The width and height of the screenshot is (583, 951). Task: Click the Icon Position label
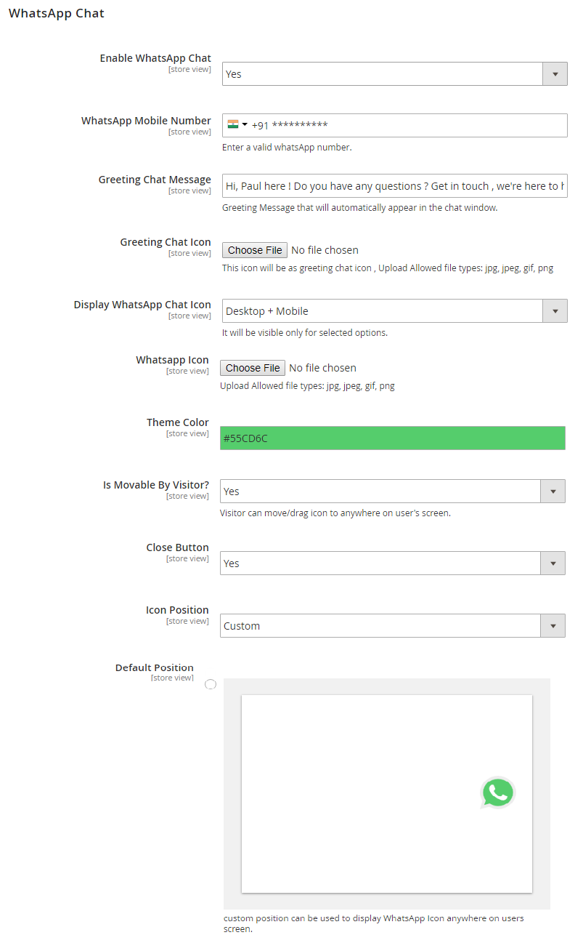177,610
